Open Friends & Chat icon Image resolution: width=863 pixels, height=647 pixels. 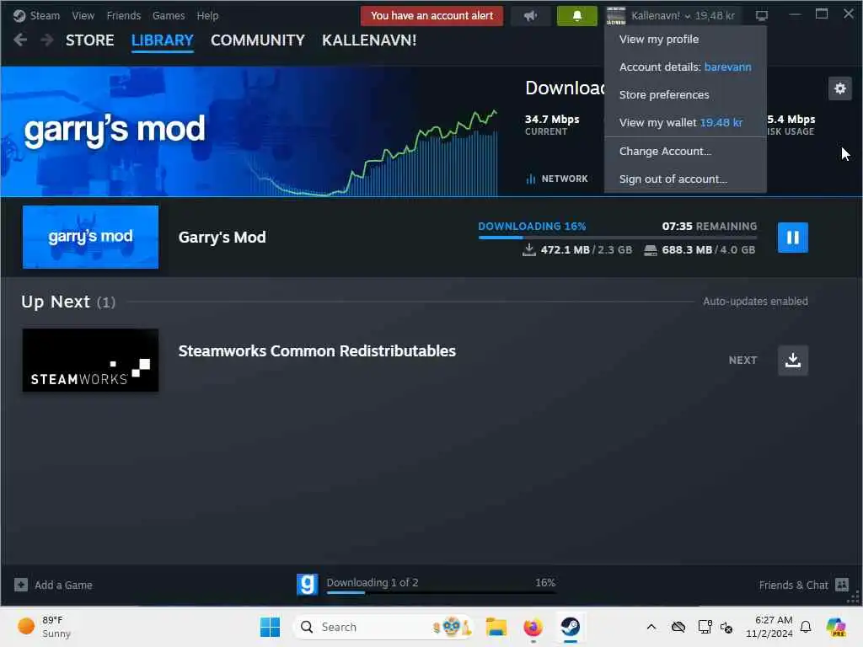click(842, 585)
